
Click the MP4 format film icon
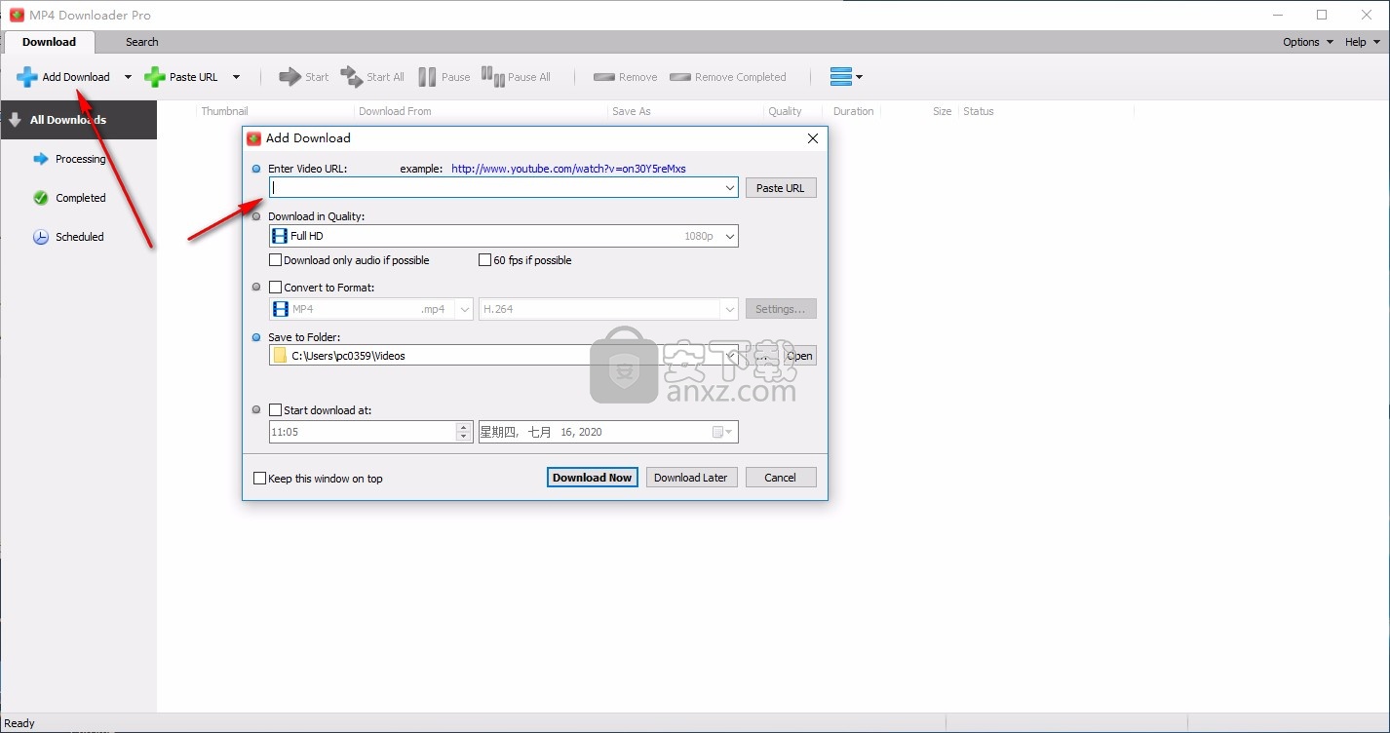(x=280, y=309)
